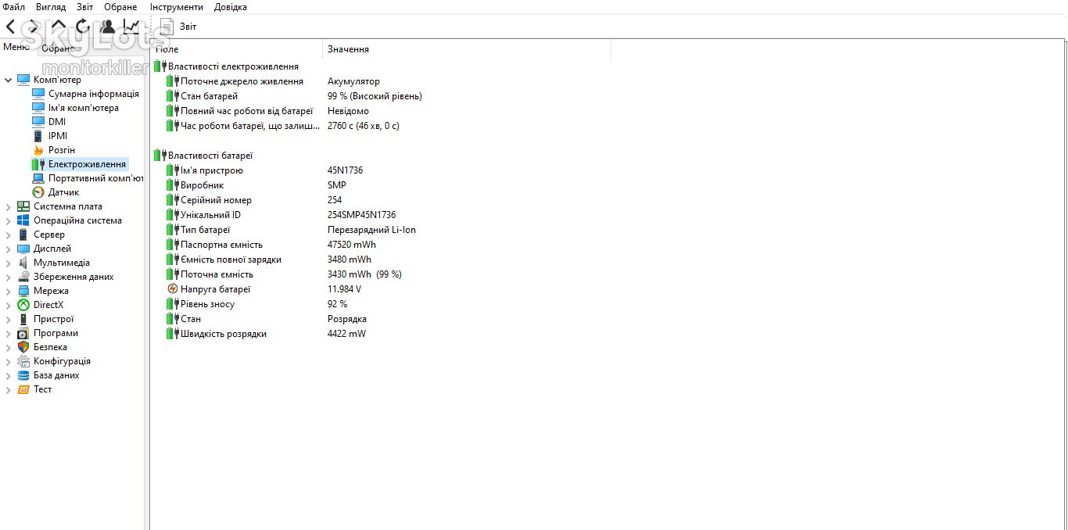Go back using the toolbar back arrow
The height and width of the screenshot is (530, 1068).
click(10, 27)
